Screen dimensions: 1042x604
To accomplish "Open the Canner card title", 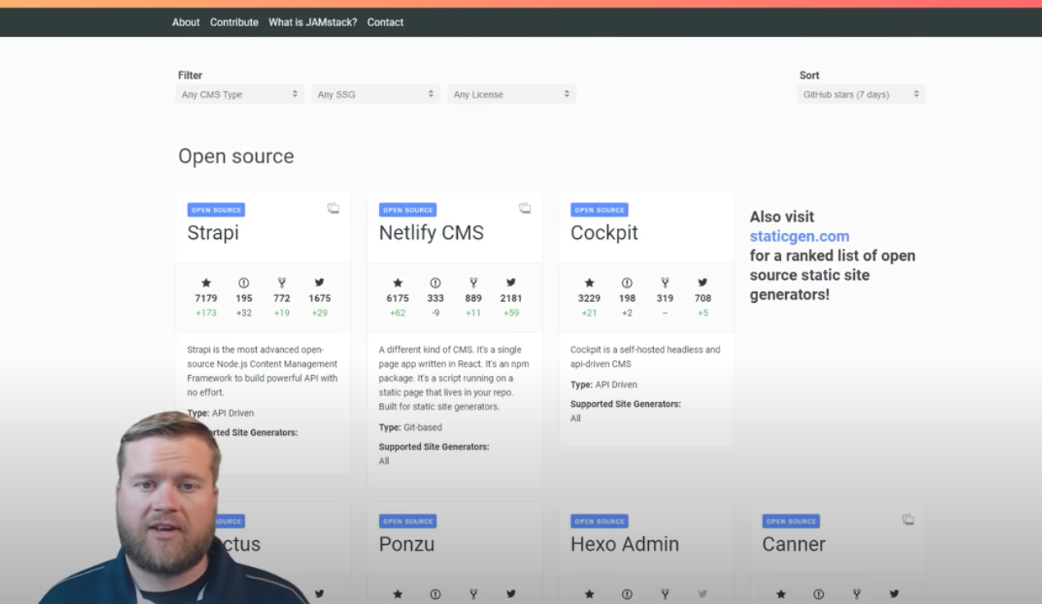I will click(793, 544).
